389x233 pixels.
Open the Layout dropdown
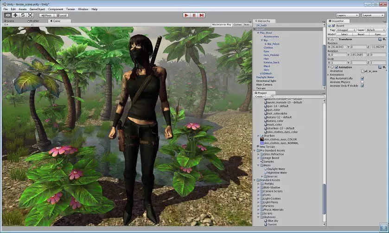point(373,15)
